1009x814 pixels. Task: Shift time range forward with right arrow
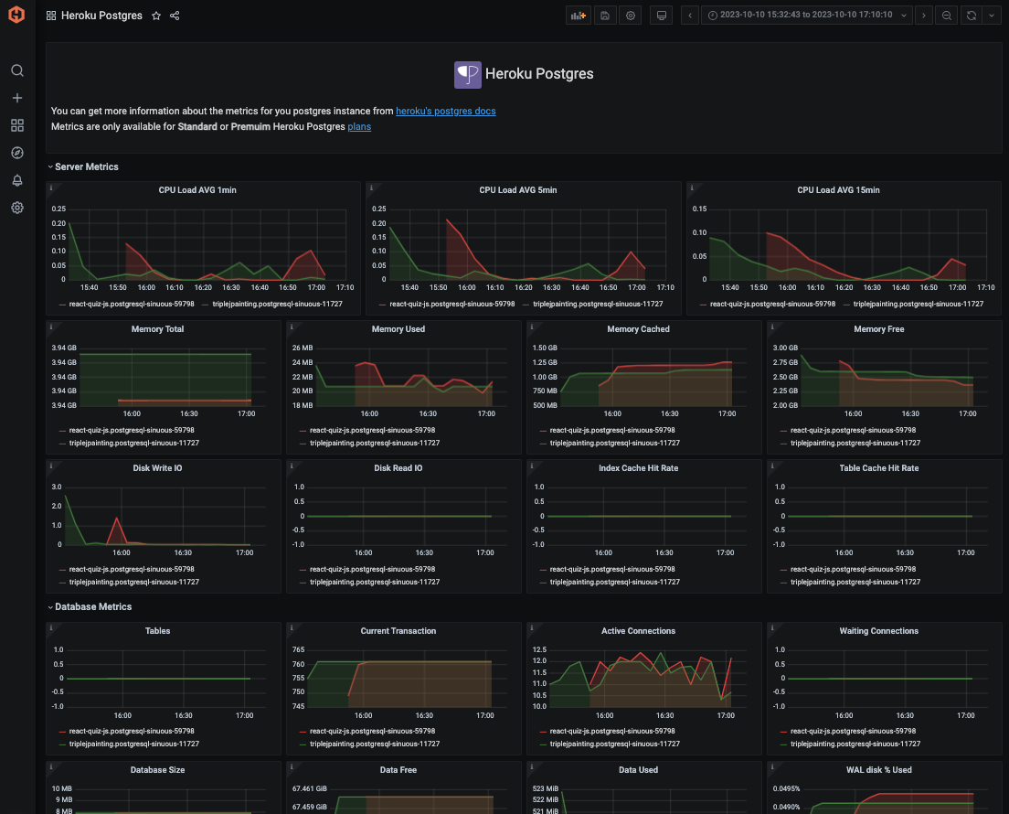point(923,16)
